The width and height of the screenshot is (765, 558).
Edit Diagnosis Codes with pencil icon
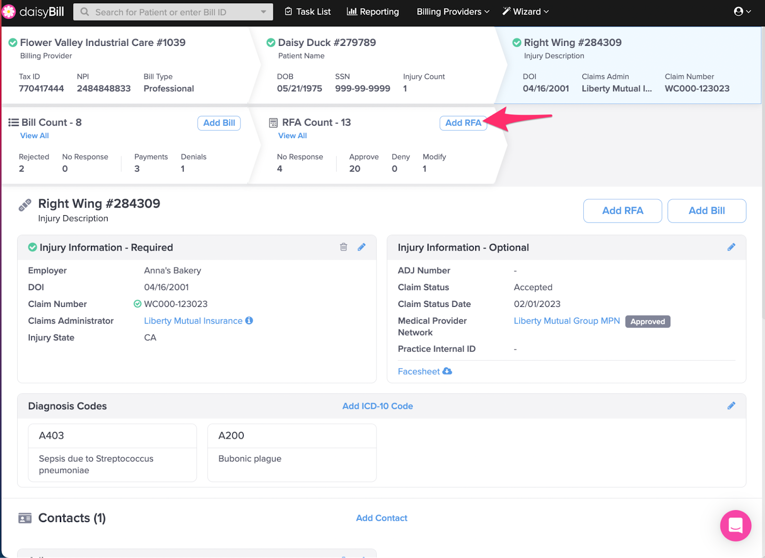[731, 406]
